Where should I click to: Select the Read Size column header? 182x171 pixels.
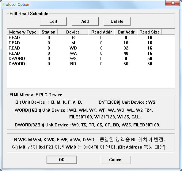(150, 32)
